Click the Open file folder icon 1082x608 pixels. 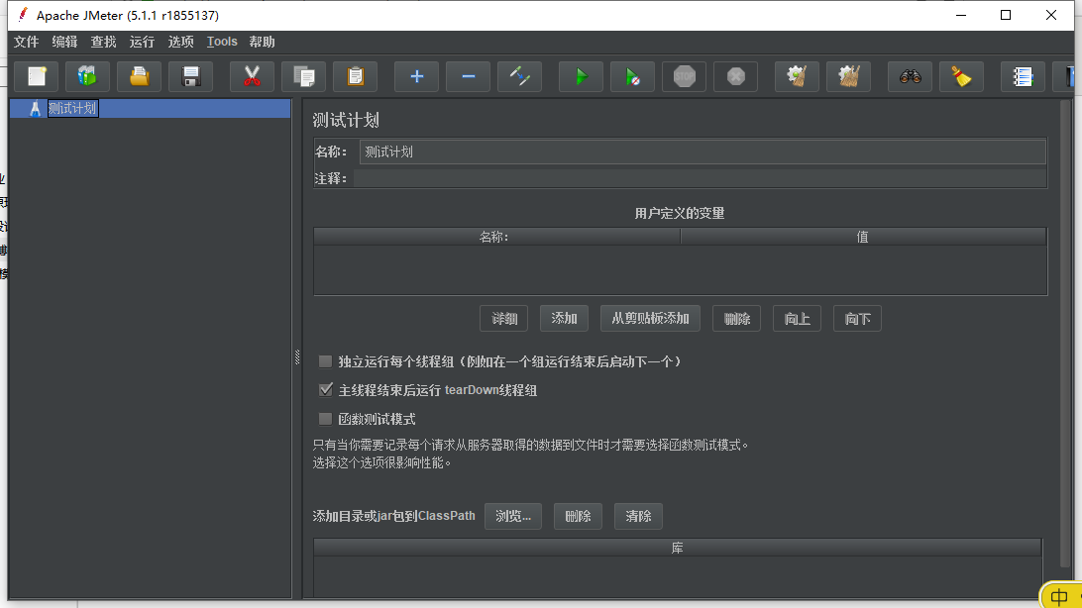pos(140,76)
